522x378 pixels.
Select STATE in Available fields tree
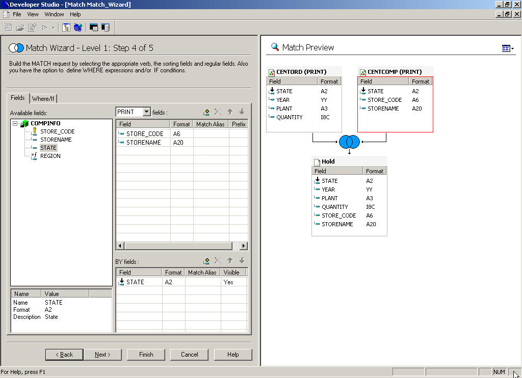click(x=48, y=148)
